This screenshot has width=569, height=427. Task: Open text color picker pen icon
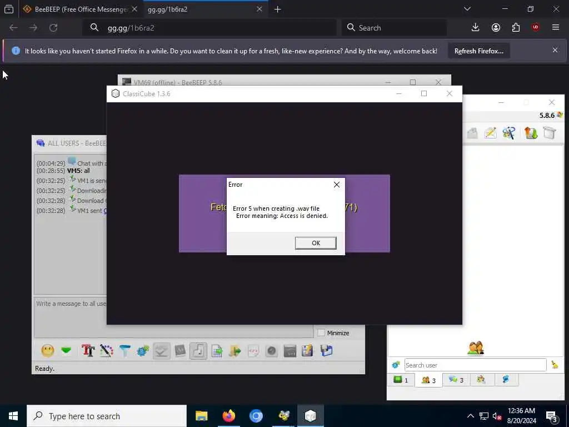106,351
